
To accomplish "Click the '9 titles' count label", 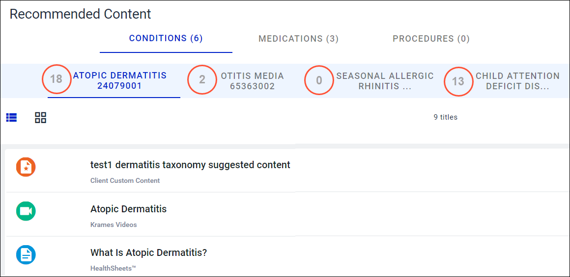I will coord(445,117).
